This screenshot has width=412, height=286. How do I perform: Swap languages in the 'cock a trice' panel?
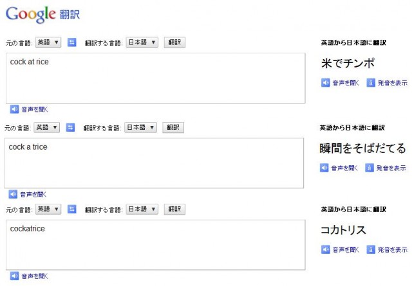(x=70, y=127)
